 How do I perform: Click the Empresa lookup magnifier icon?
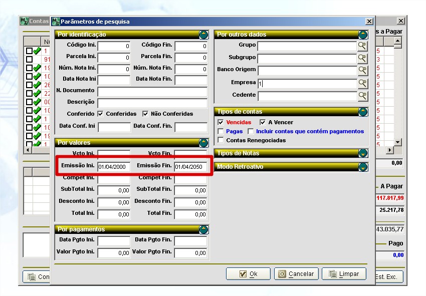point(362,83)
